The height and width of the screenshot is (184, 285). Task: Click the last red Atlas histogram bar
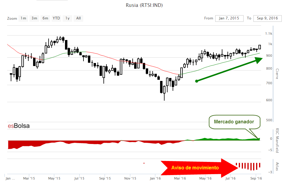pos(260,165)
